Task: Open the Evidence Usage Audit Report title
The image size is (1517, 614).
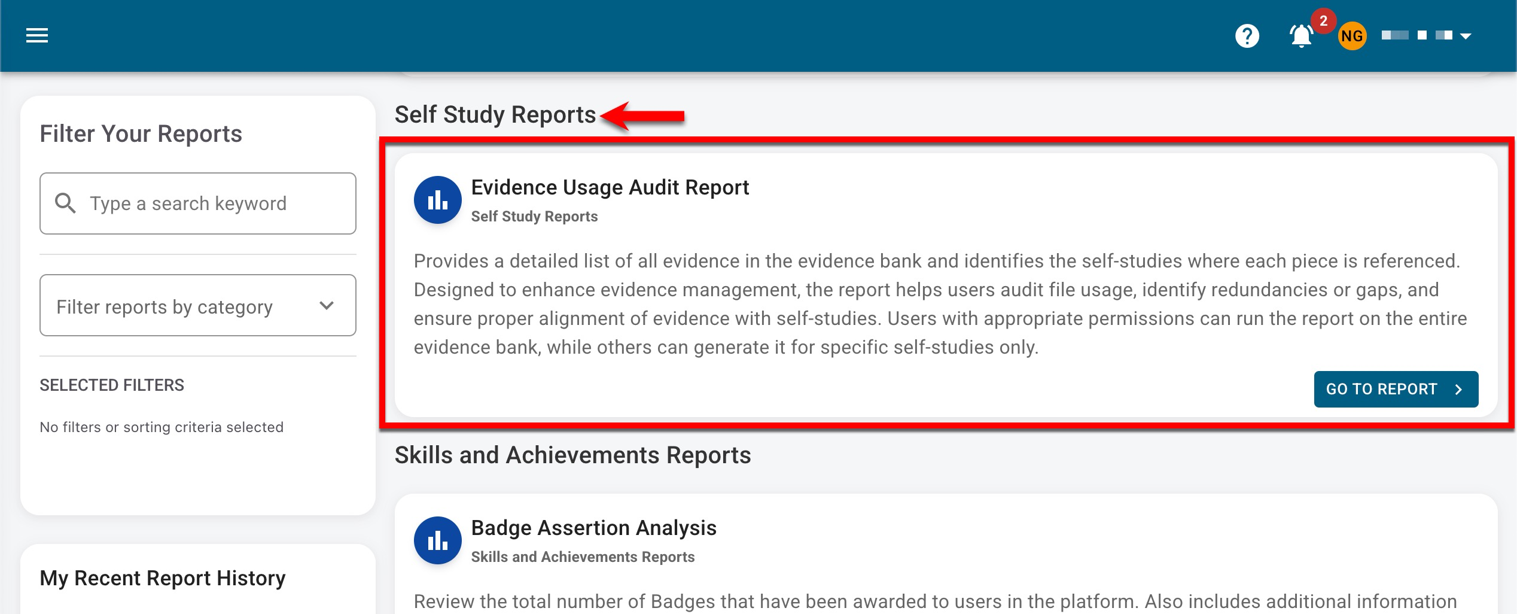Action: [x=610, y=187]
